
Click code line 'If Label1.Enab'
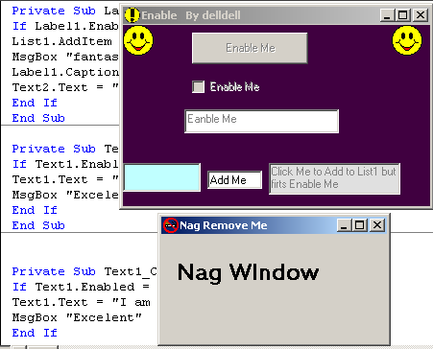(65, 26)
